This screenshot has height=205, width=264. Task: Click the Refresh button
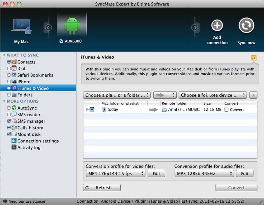click(x=102, y=188)
